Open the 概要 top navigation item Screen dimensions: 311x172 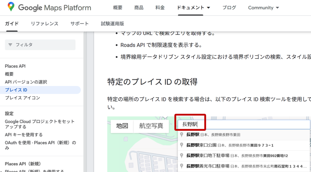coord(118,8)
